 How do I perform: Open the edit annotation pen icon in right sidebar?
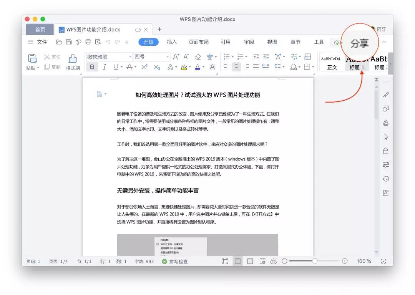(x=386, y=94)
